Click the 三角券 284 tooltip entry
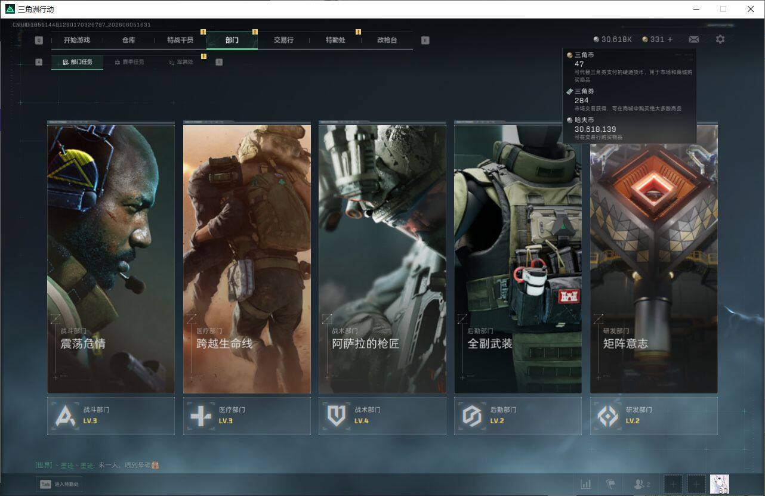This screenshot has height=496, width=765. coord(629,100)
